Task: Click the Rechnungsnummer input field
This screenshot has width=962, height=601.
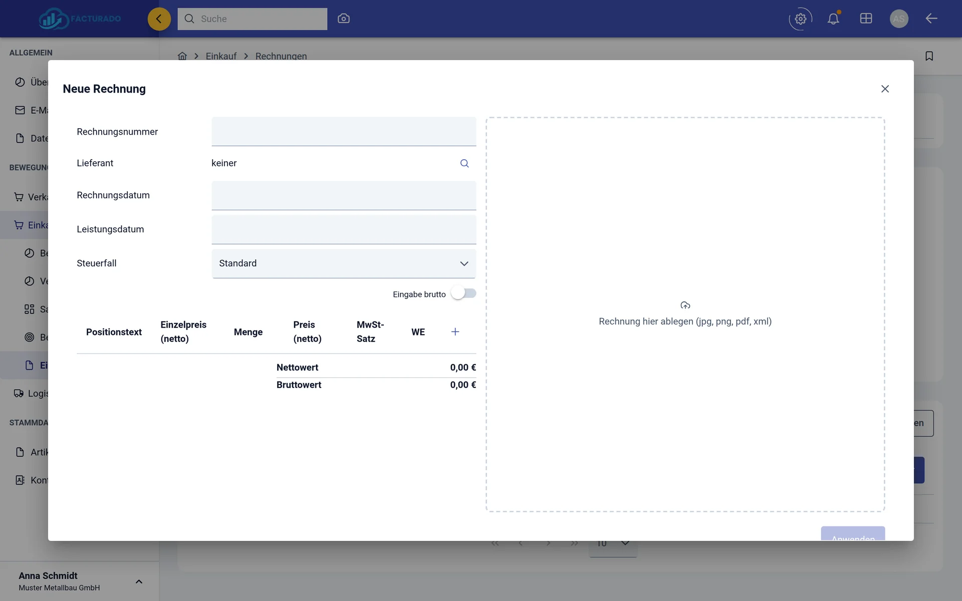Action: [344, 132]
